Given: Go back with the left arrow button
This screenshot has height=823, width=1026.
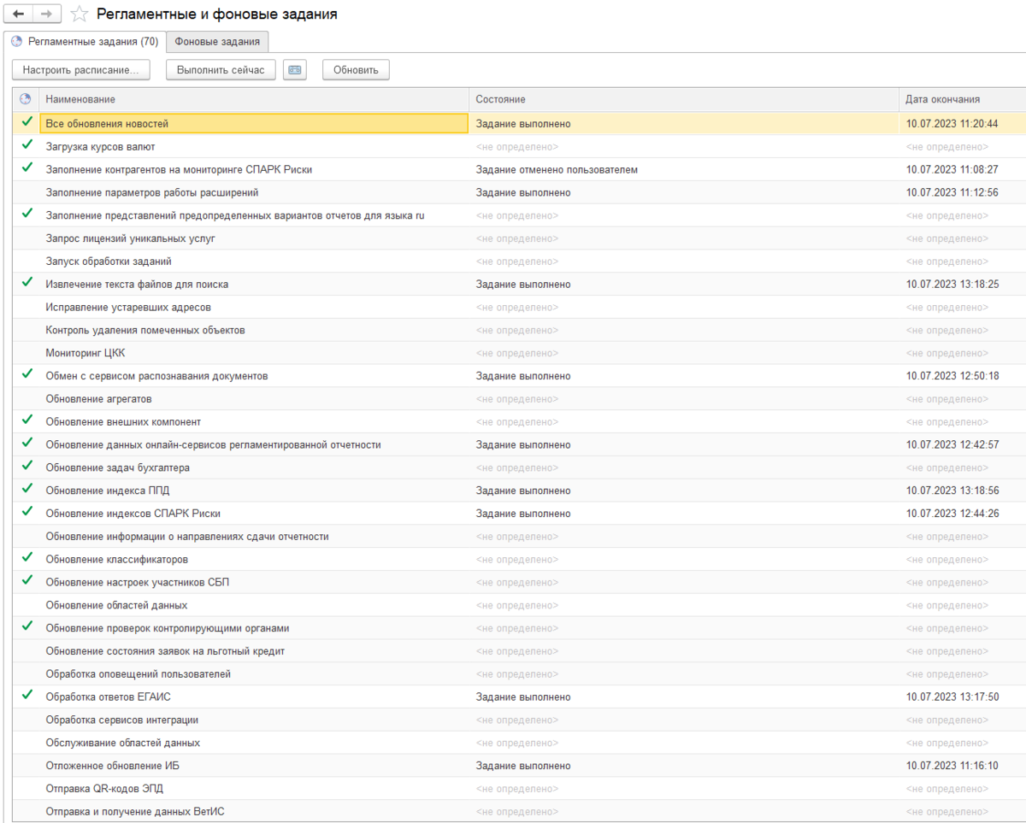Looking at the screenshot, I should point(19,14).
